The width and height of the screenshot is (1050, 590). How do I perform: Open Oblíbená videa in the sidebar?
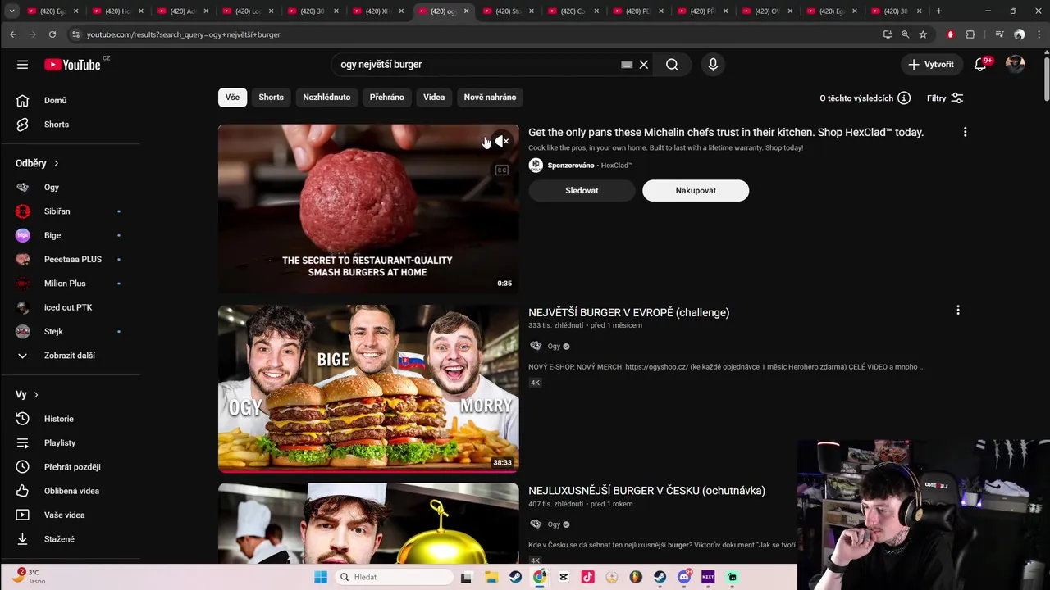pos(70,491)
